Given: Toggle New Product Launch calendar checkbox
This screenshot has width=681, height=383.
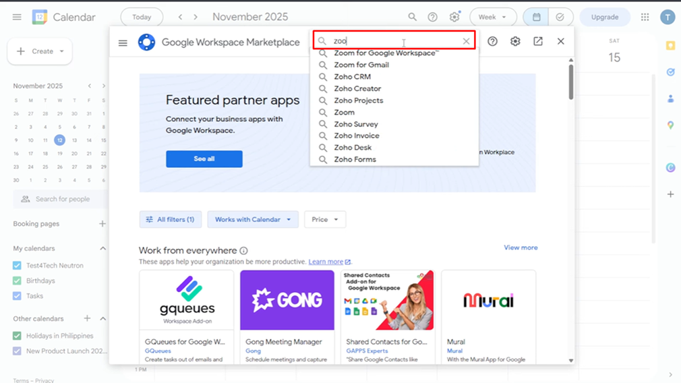Looking at the screenshot, I should [x=17, y=351].
